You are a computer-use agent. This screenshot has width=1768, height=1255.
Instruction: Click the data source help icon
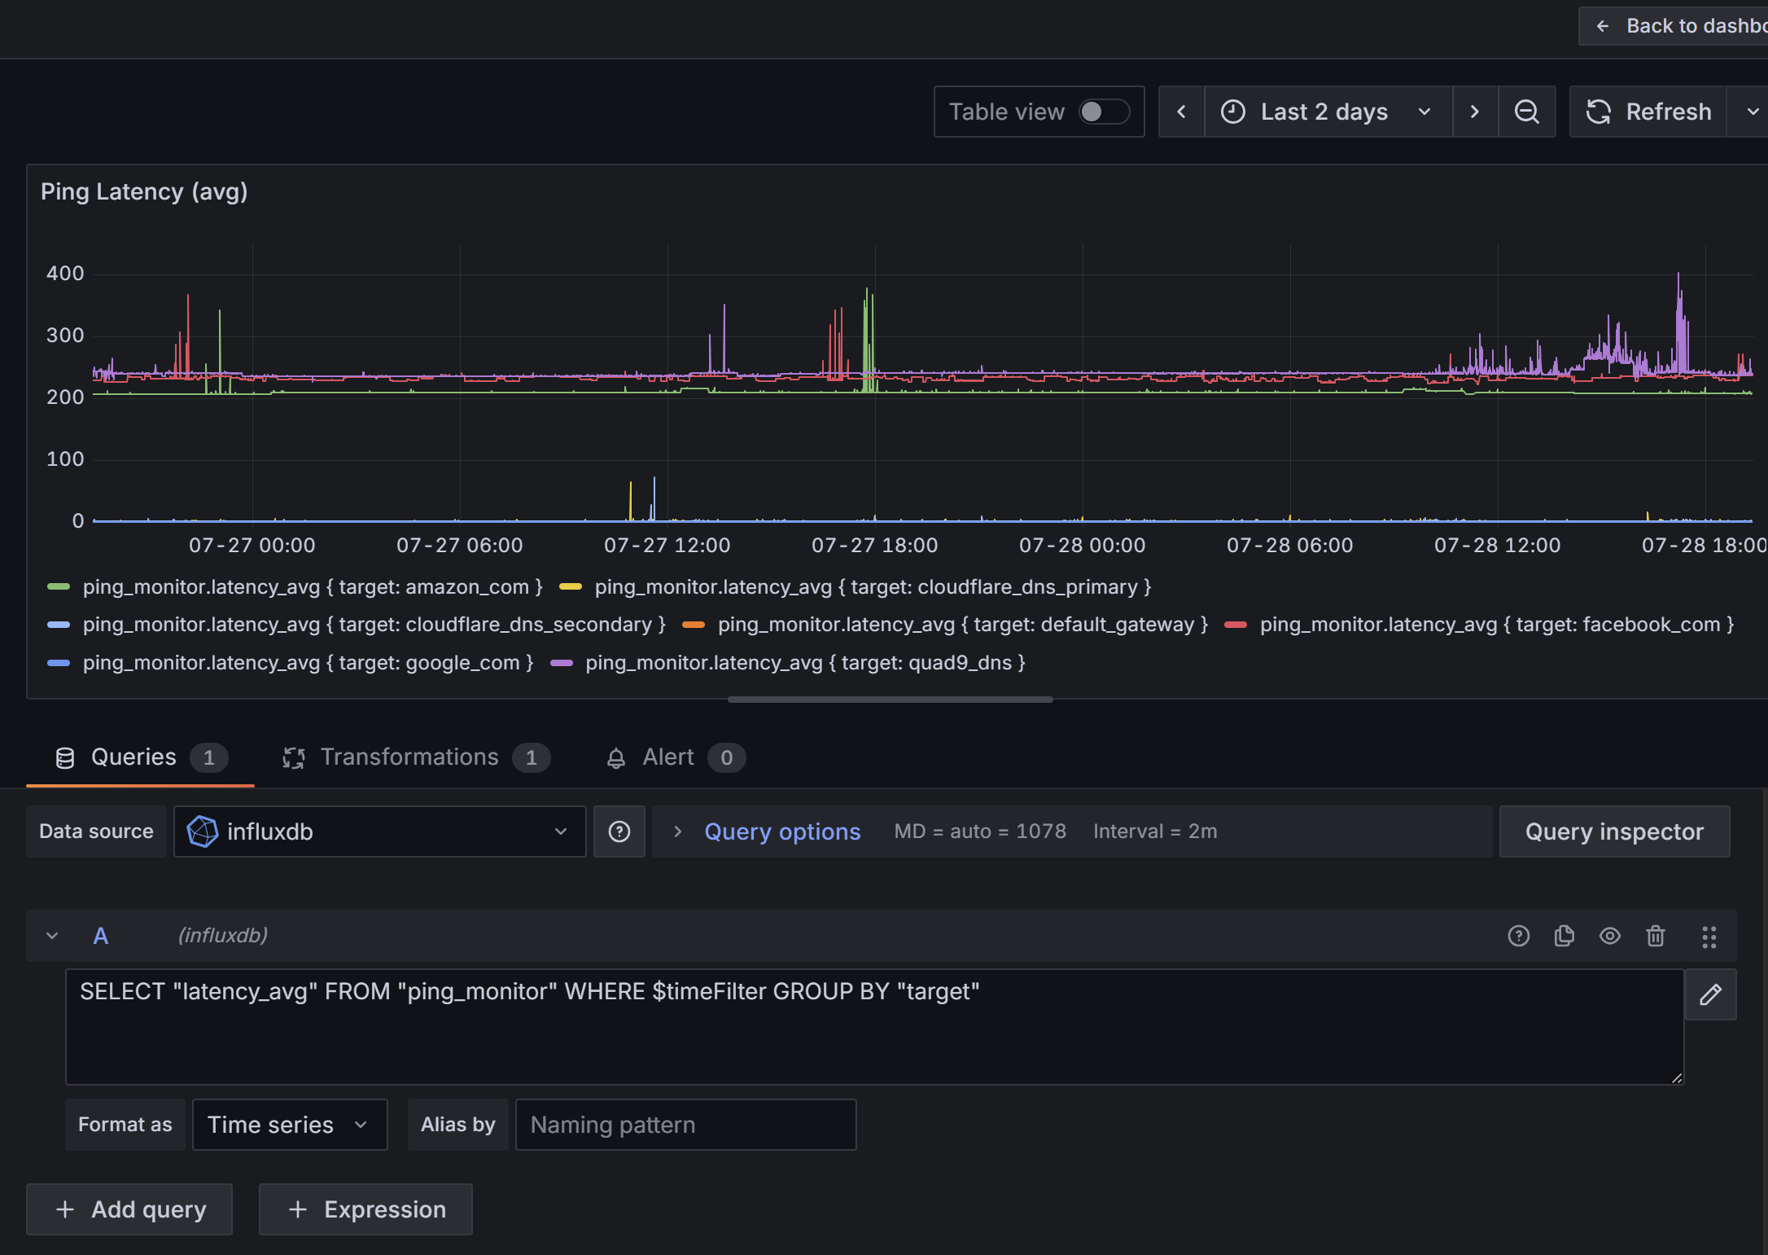tap(619, 832)
